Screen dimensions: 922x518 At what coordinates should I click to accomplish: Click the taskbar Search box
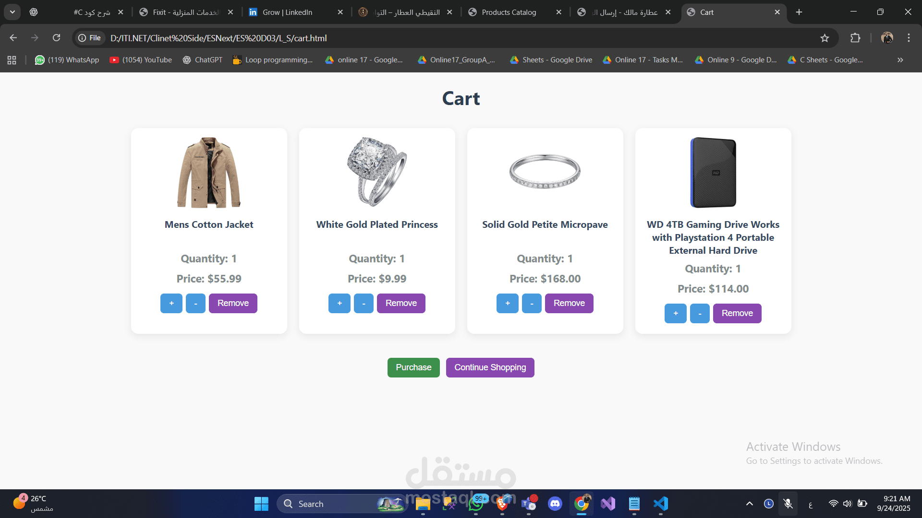pyautogui.click(x=341, y=504)
